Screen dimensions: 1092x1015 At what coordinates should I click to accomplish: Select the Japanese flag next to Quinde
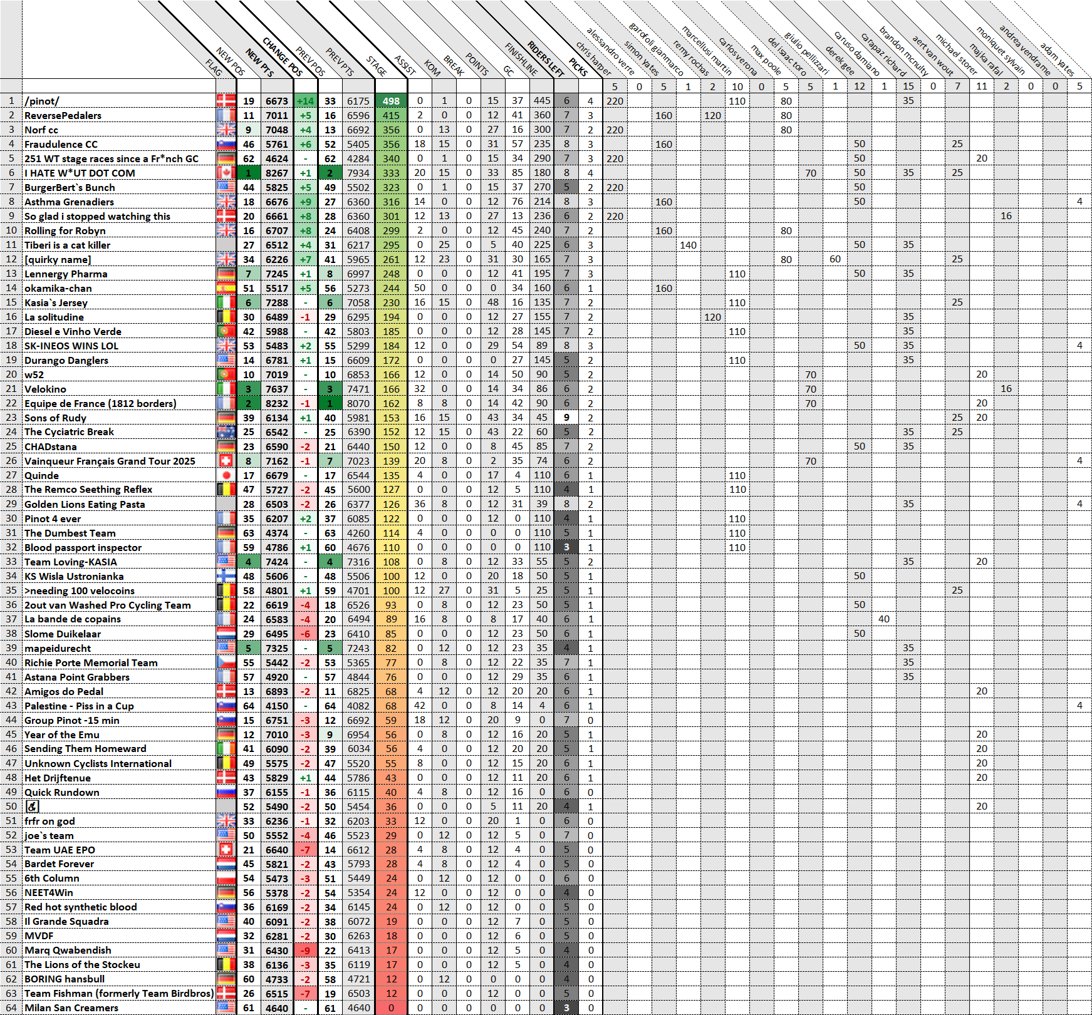226,476
